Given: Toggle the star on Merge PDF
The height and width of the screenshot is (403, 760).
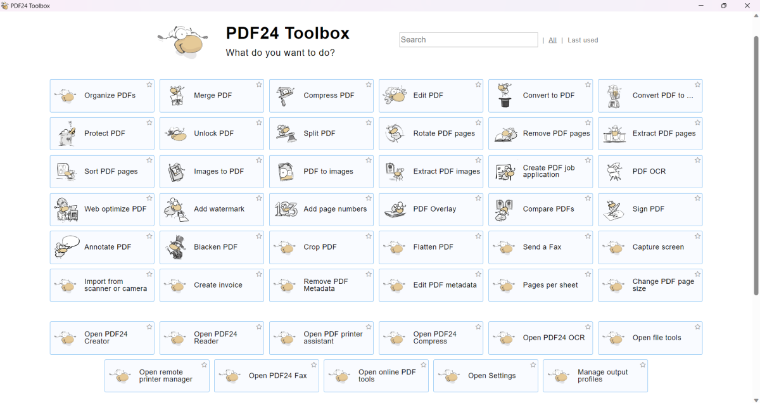Looking at the screenshot, I should (x=259, y=84).
